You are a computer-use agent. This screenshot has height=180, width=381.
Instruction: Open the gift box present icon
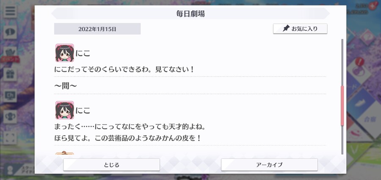(10, 74)
